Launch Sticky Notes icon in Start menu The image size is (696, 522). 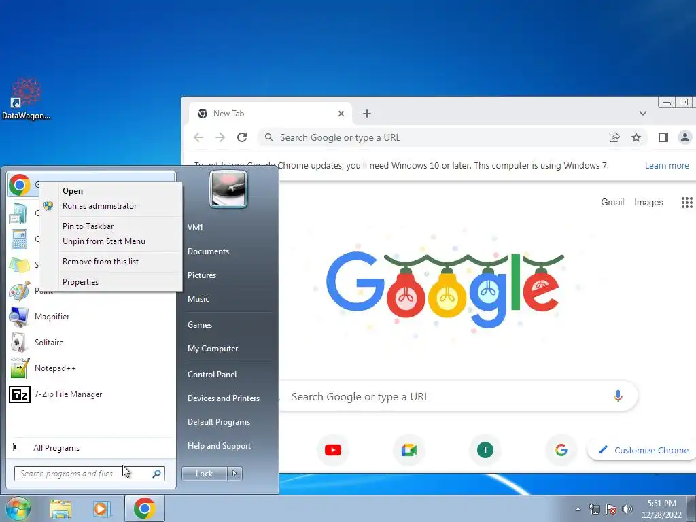19,265
